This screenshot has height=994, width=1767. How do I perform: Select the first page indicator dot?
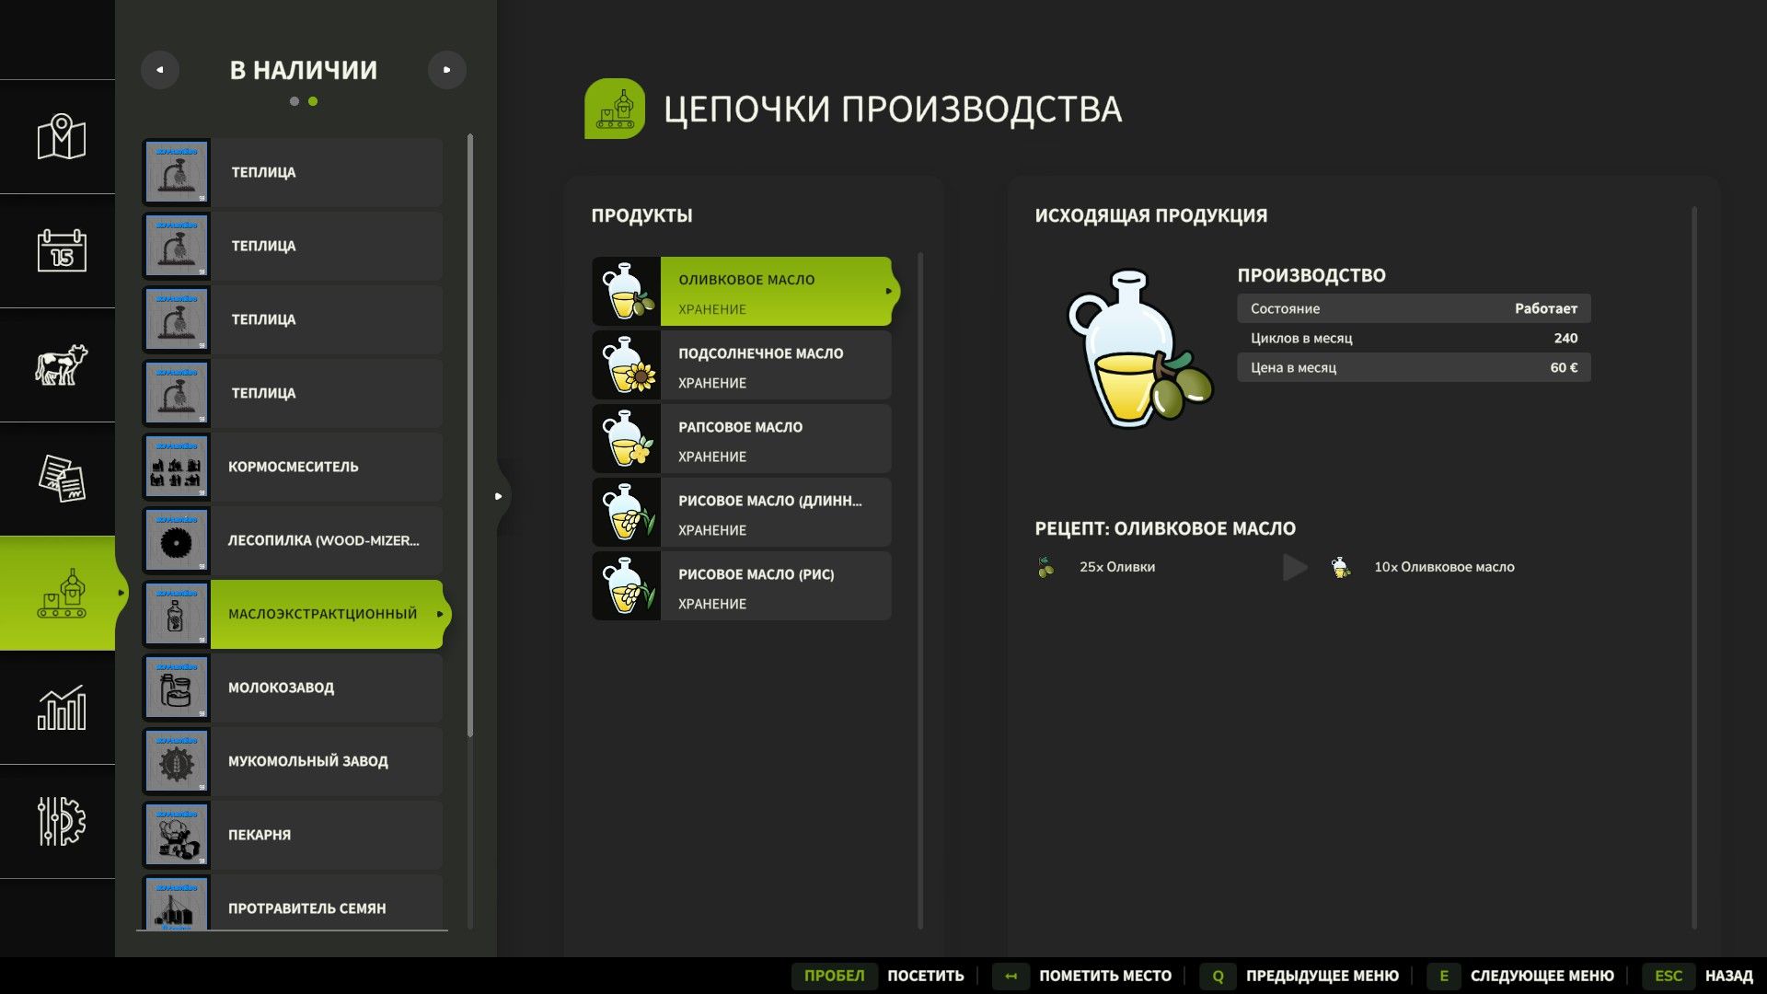coord(294,101)
